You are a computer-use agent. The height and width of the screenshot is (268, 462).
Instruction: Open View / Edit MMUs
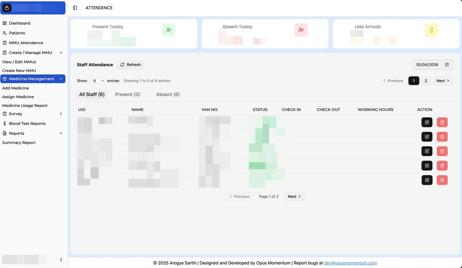[x=19, y=62]
